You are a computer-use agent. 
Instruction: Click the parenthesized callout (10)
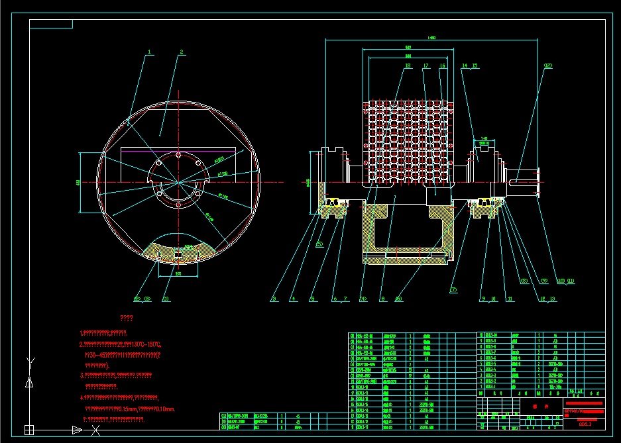[x=561, y=281]
